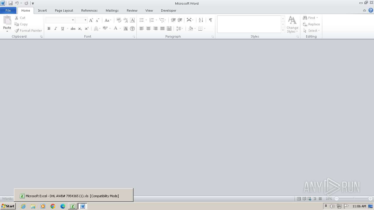Open the Text Highlight Color arrow
The image size is (374, 210).
click(x=110, y=29)
